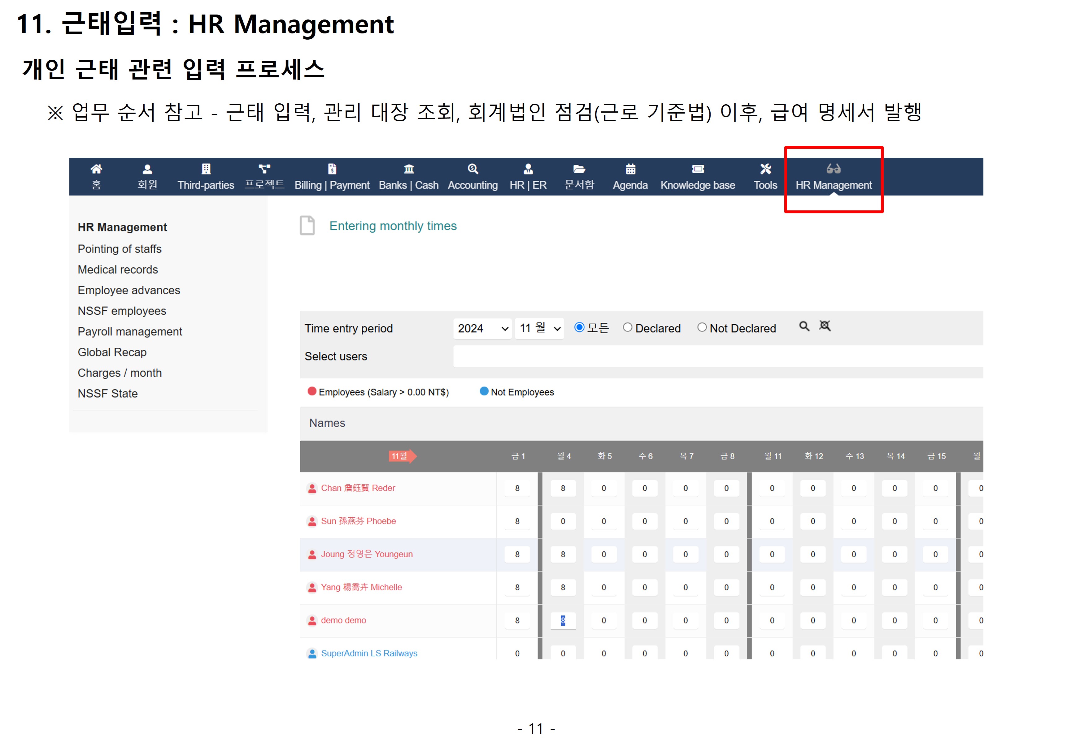
Task: Open the 2024 year dropdown
Action: pos(482,328)
